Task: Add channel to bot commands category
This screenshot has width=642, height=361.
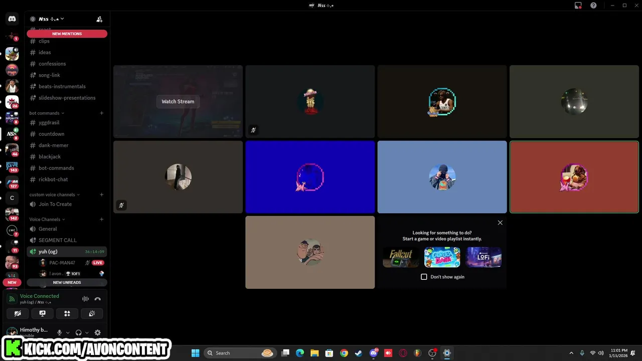Action: coord(101,113)
